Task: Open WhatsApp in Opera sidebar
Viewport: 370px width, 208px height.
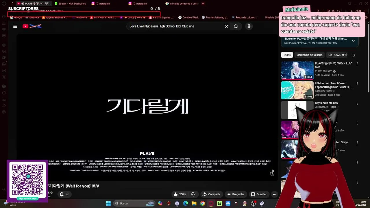Action: click(4, 64)
